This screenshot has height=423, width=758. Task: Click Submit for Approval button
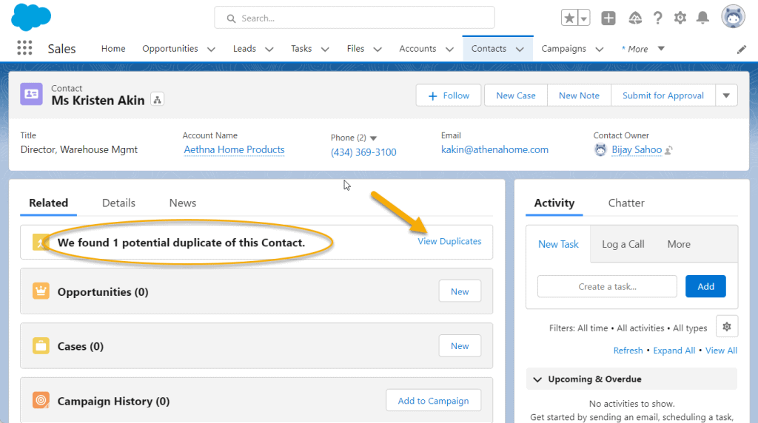click(663, 95)
